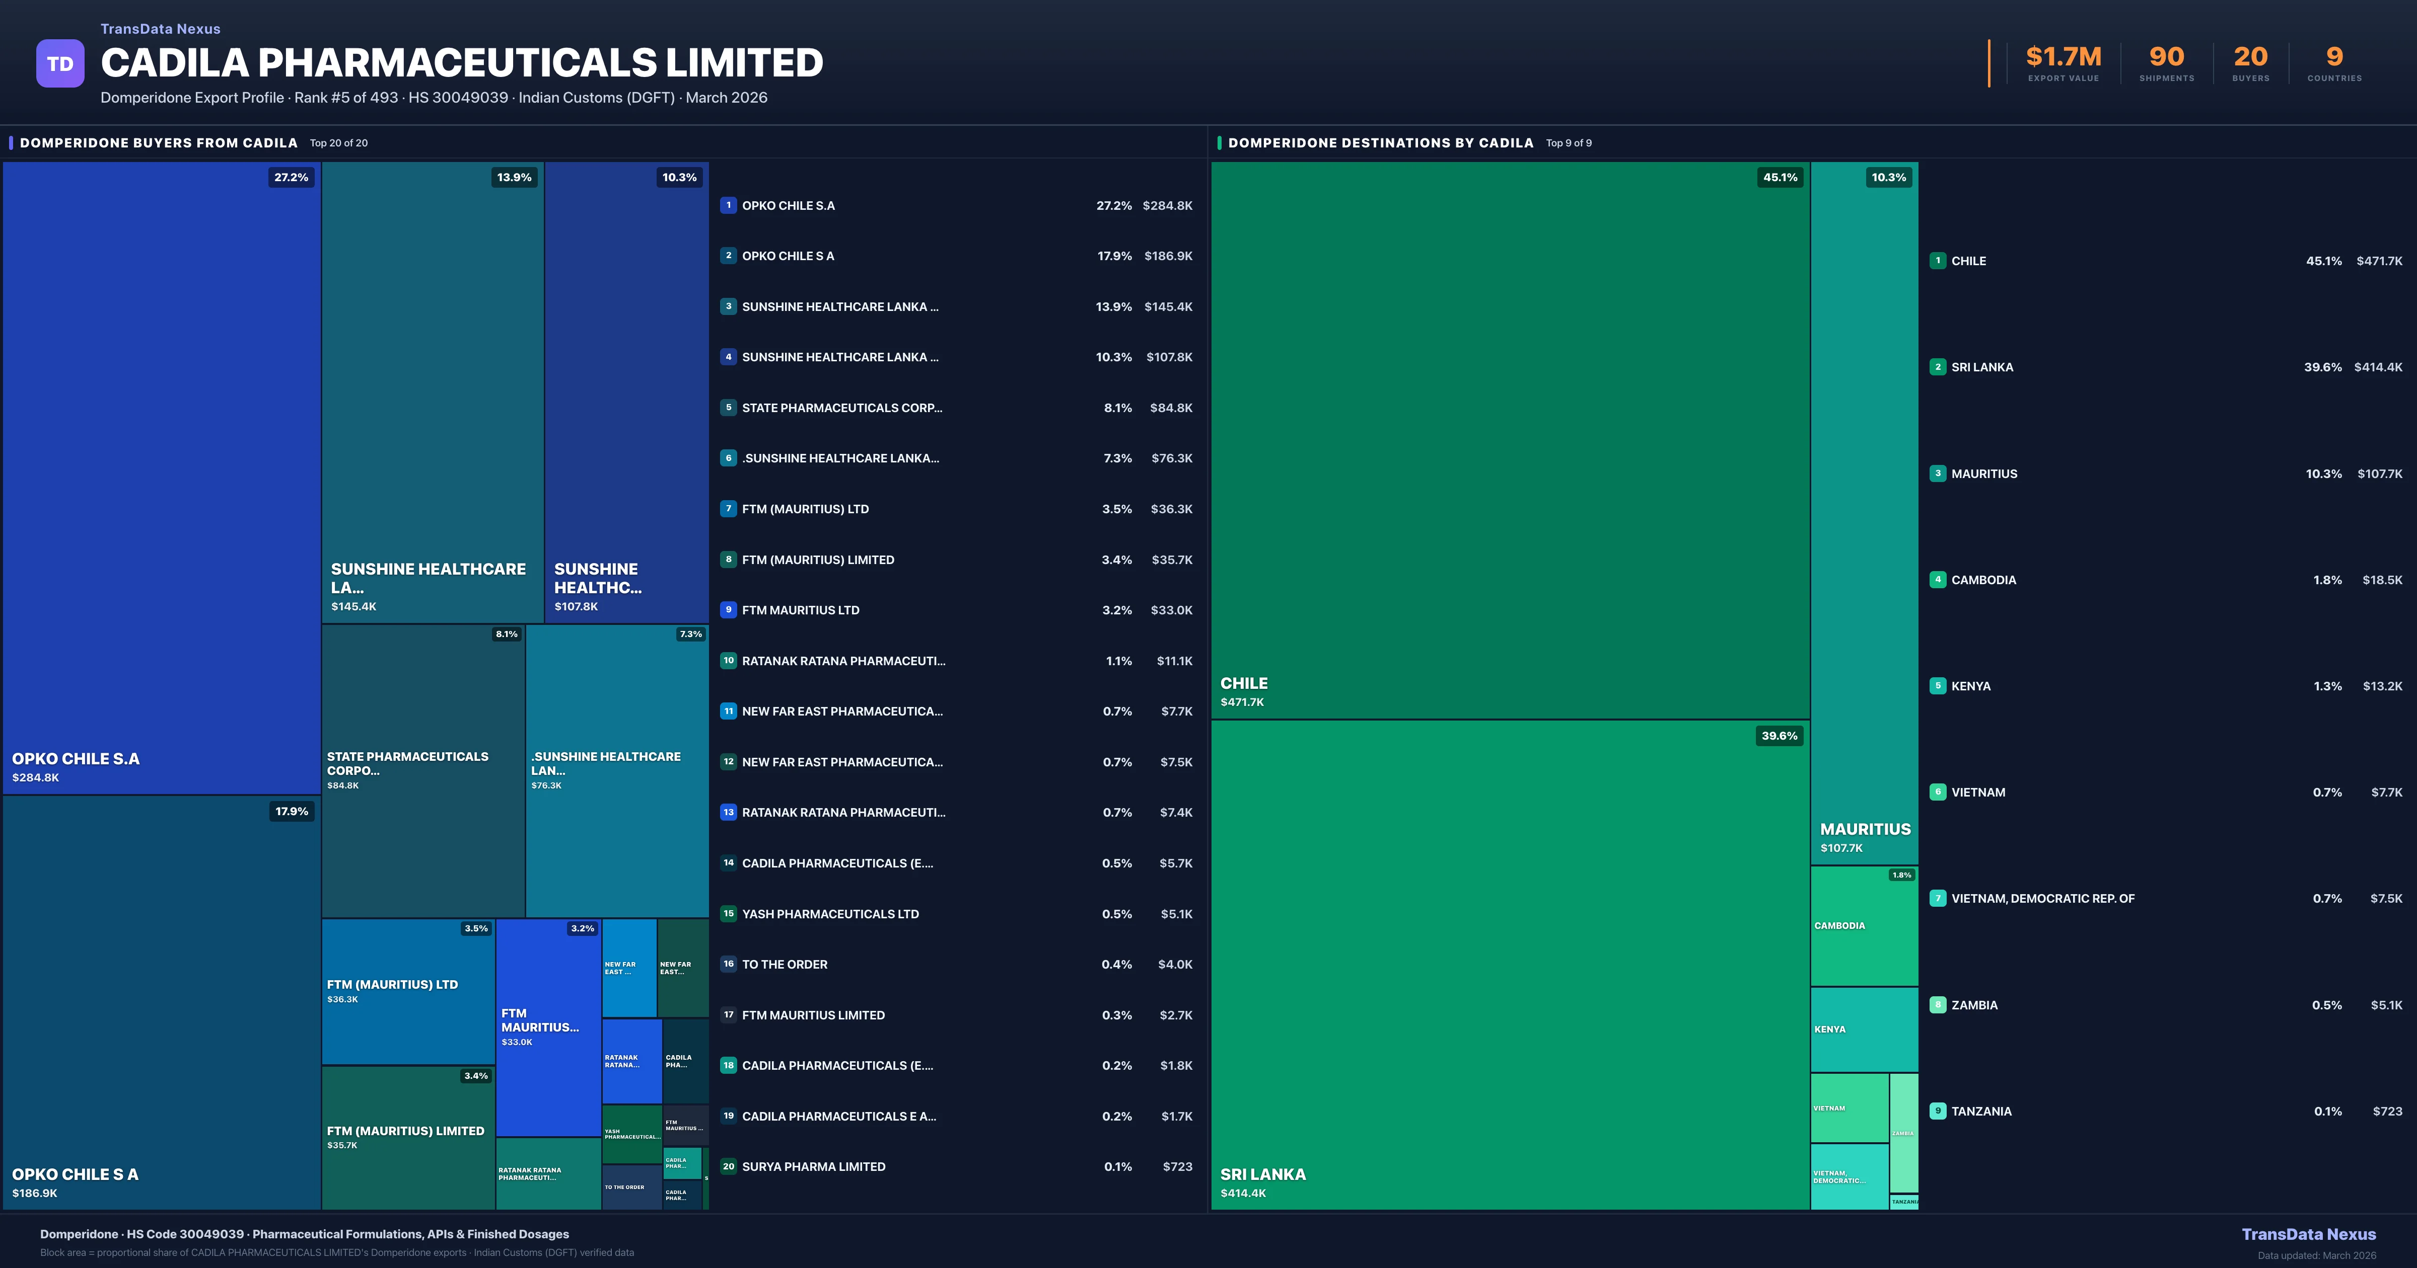Click the Domperidone Buyers From Cadila heading

pyautogui.click(x=159, y=143)
